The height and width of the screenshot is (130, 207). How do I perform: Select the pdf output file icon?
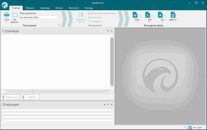pyautogui.click(x=148, y=15)
